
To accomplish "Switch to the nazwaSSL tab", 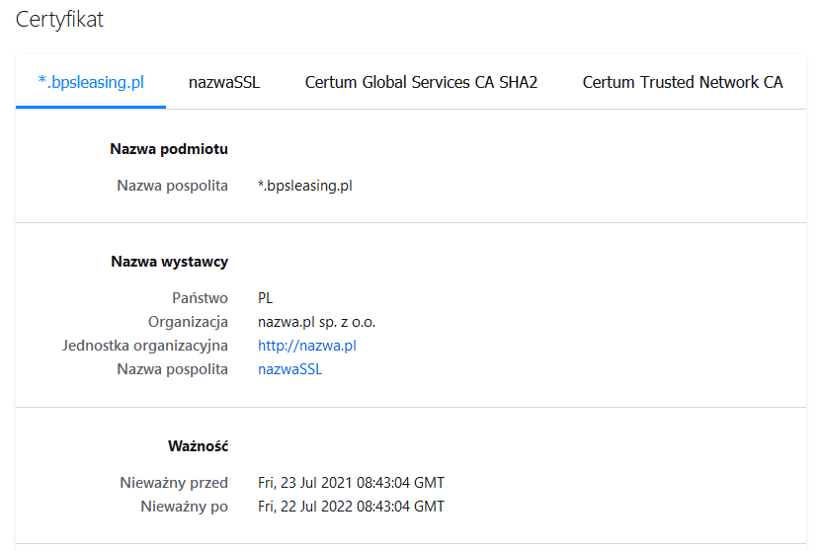I will [x=224, y=82].
